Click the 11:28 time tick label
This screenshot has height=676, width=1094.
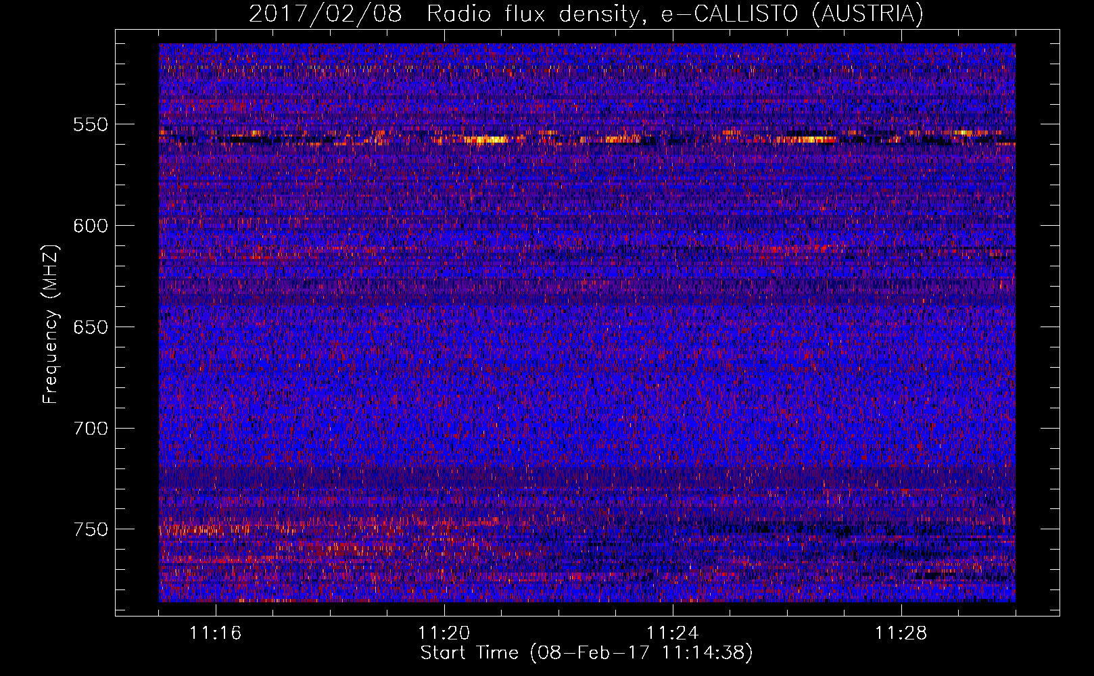pyautogui.click(x=901, y=633)
